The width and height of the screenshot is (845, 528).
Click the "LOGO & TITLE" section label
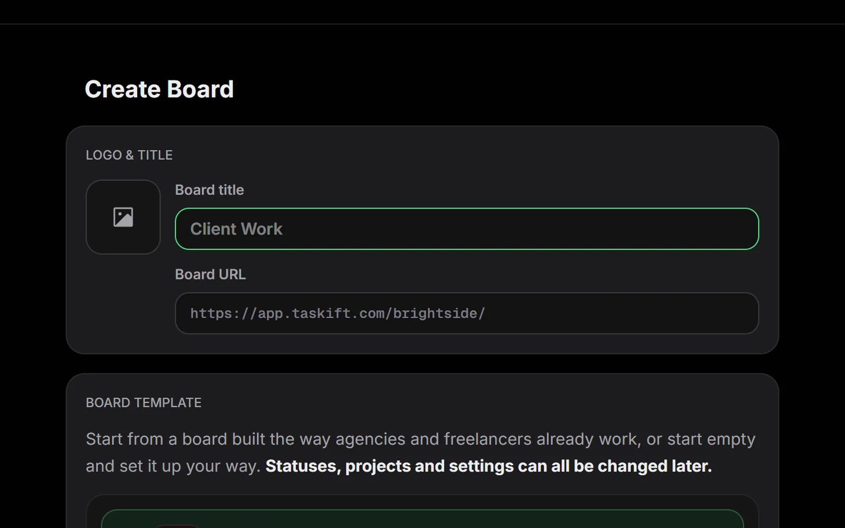click(x=129, y=155)
